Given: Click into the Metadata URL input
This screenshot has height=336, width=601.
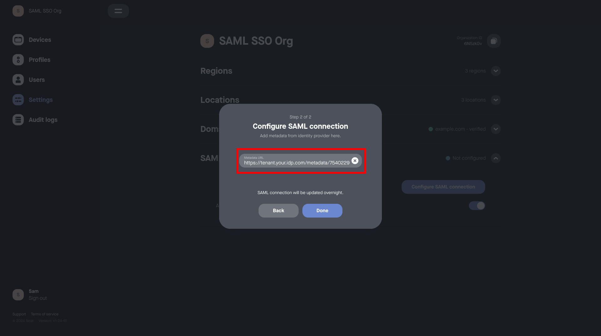Looking at the screenshot, I should pos(296,163).
